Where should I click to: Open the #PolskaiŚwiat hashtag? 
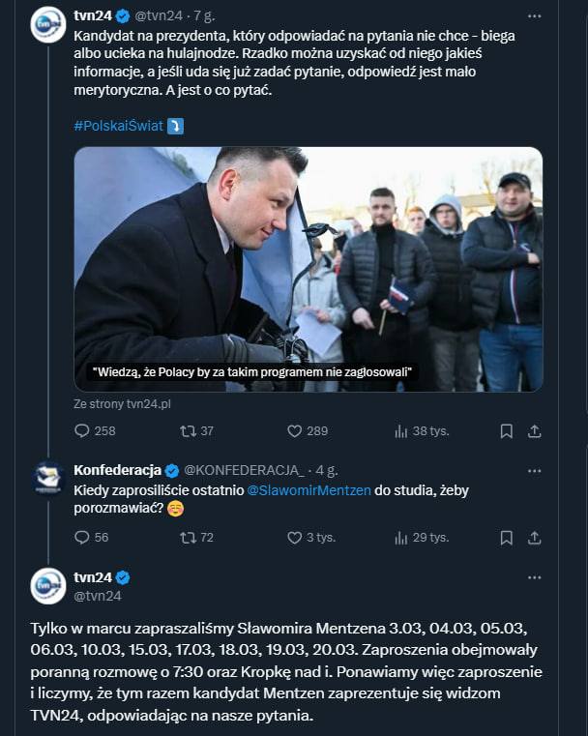tap(118, 126)
